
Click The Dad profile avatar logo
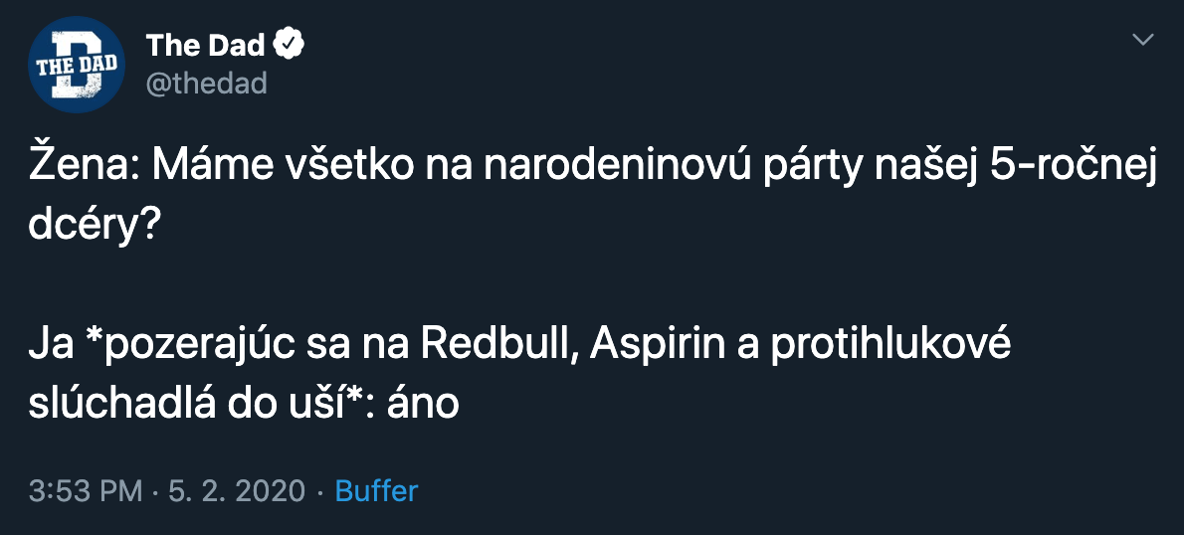pyautogui.click(x=77, y=65)
